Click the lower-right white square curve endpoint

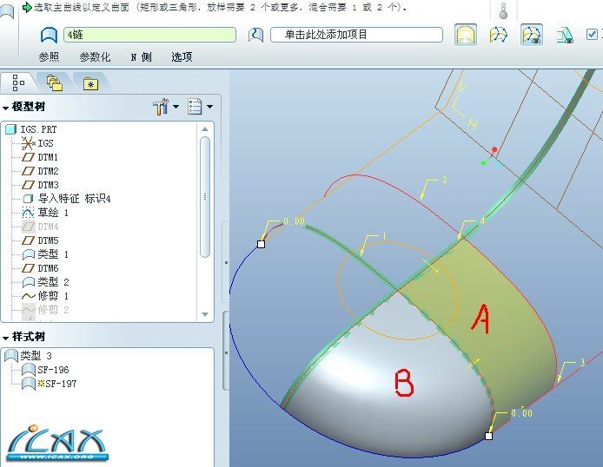click(x=489, y=436)
